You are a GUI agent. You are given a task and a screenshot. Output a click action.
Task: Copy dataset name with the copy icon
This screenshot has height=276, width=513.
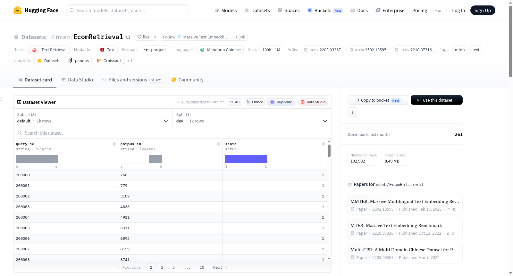tap(128, 37)
